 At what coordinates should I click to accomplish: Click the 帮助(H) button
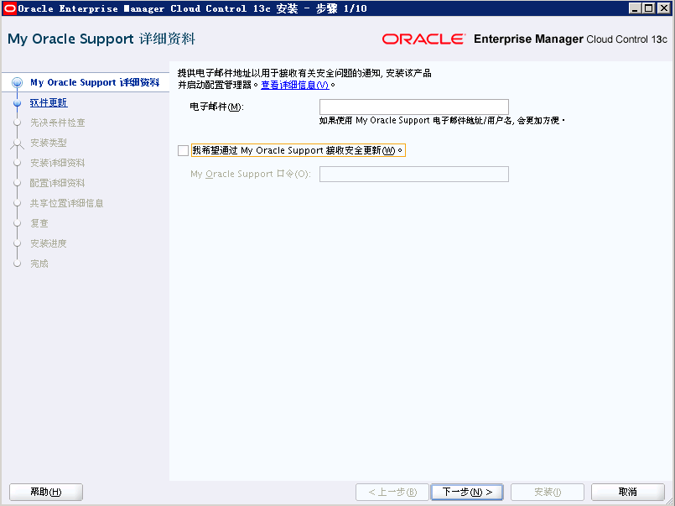pyautogui.click(x=45, y=492)
